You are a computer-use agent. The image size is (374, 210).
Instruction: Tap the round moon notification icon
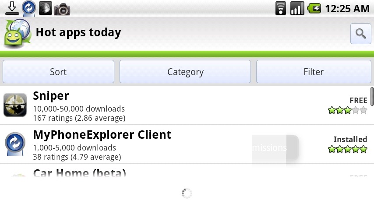click(45, 8)
